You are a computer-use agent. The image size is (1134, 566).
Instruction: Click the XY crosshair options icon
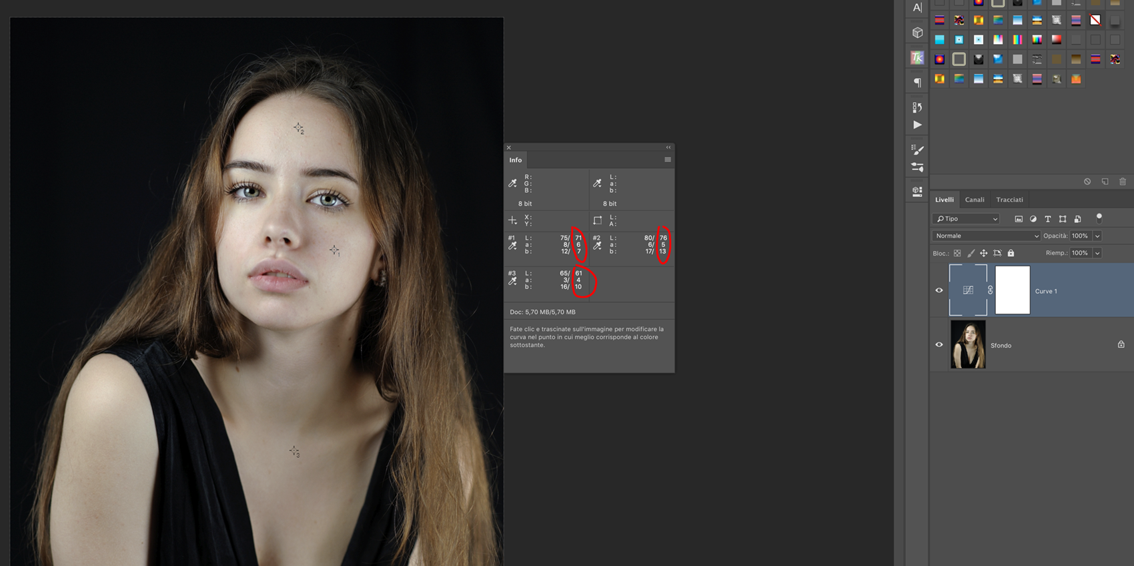click(512, 220)
